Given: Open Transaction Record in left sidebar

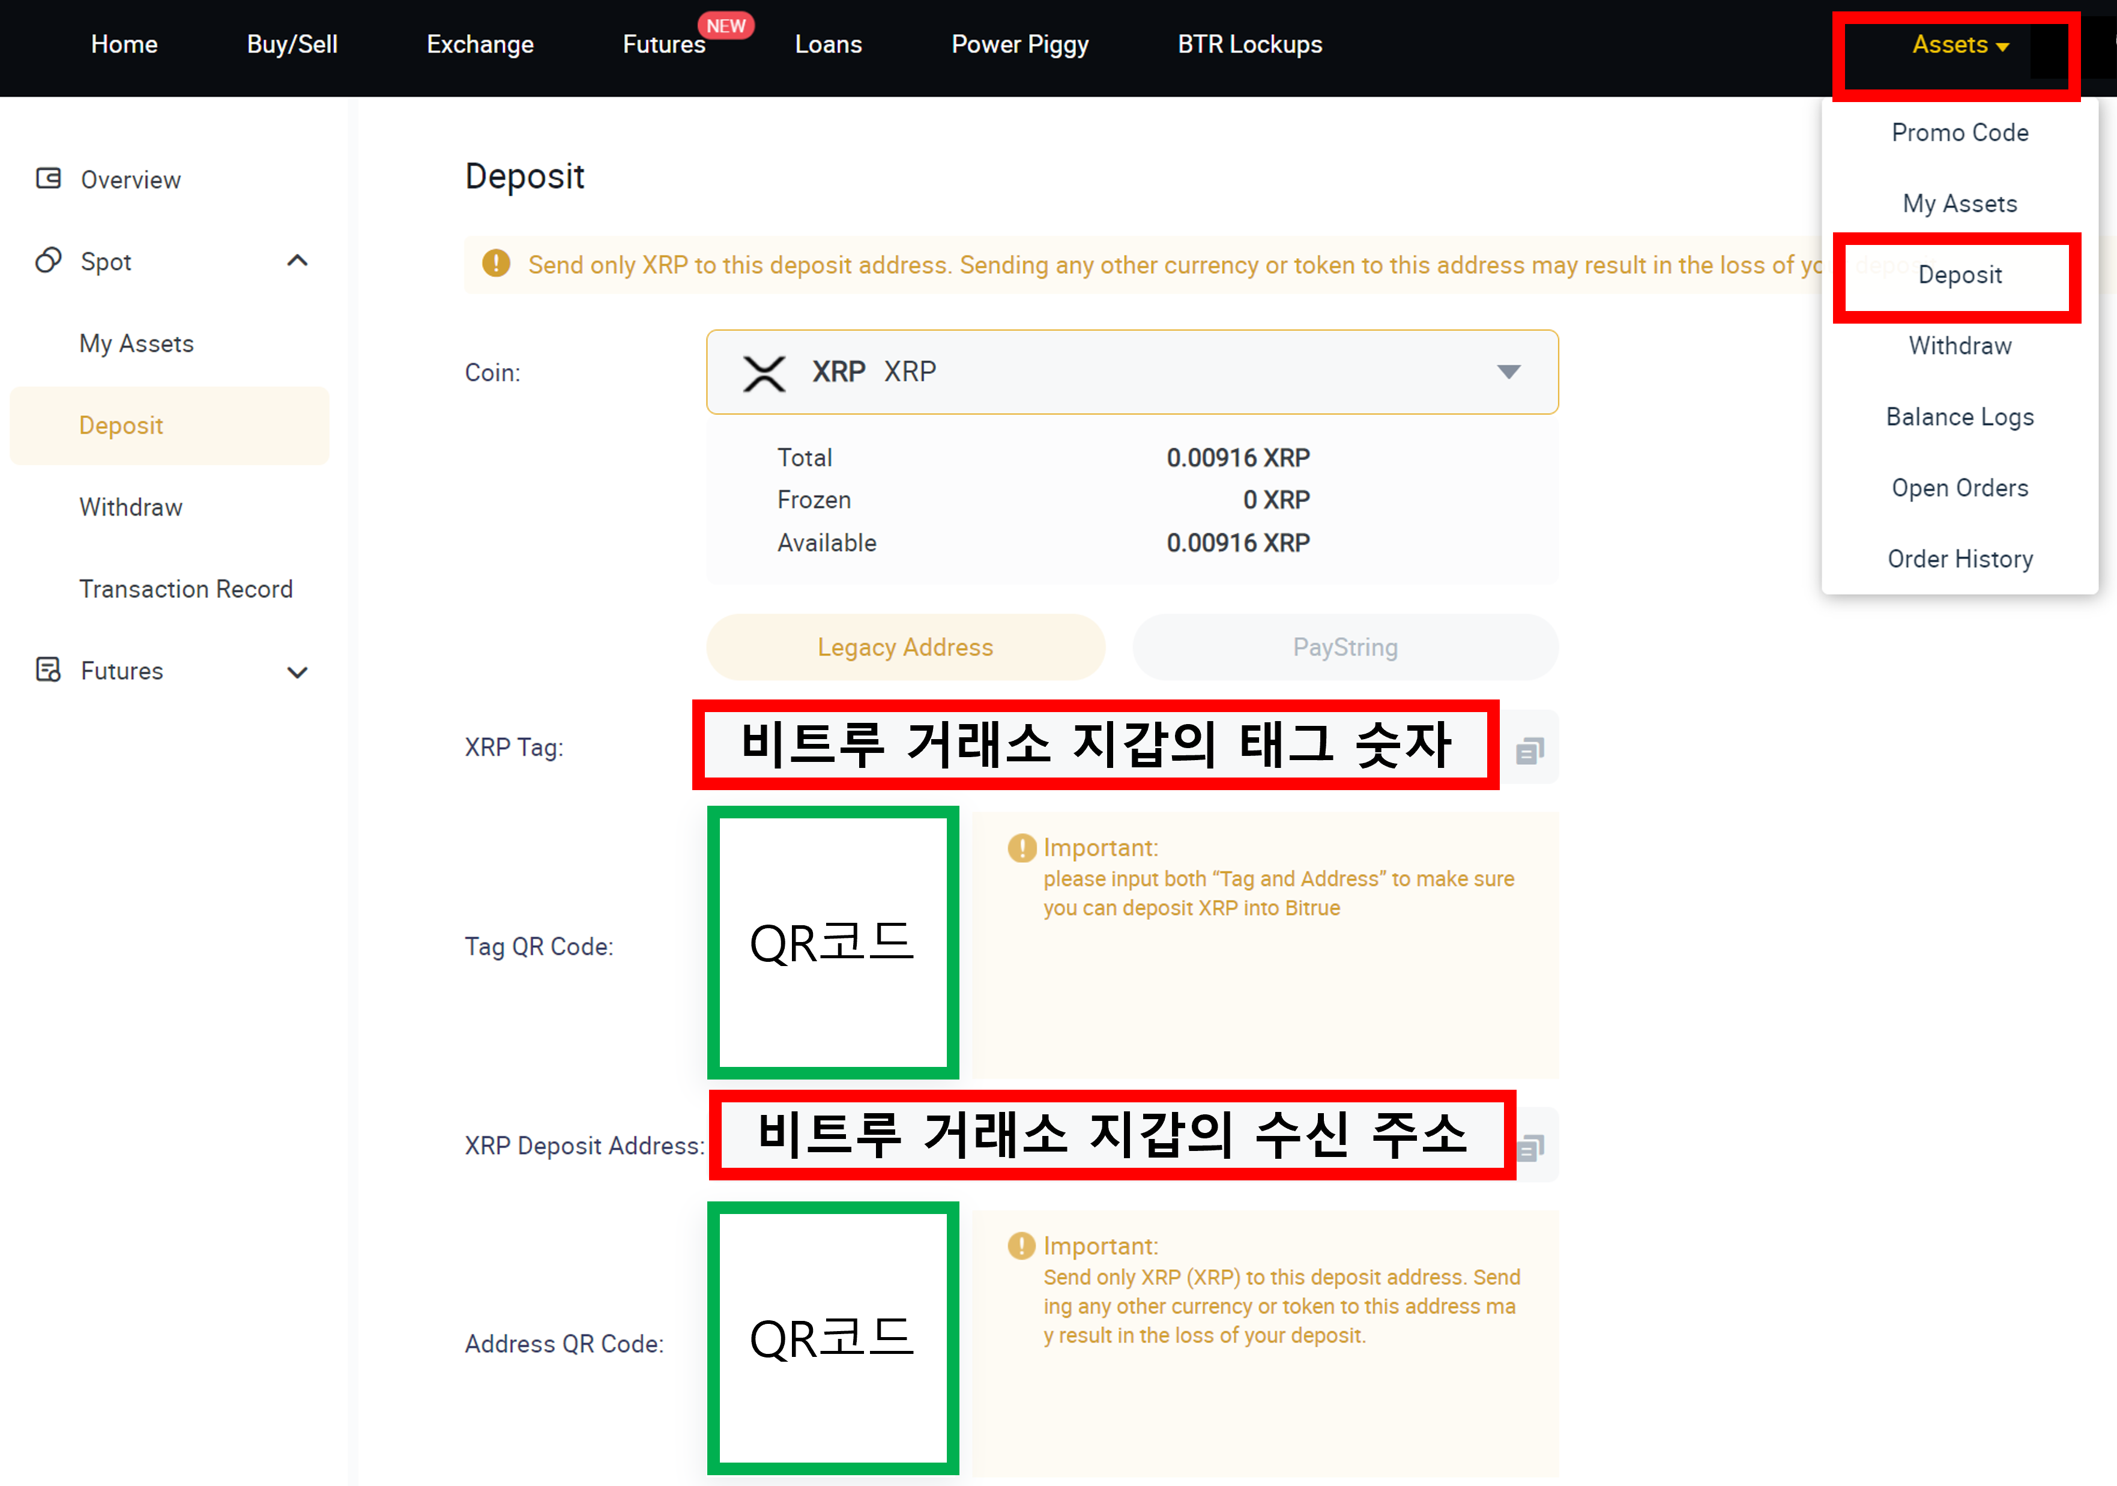Looking at the screenshot, I should point(186,589).
